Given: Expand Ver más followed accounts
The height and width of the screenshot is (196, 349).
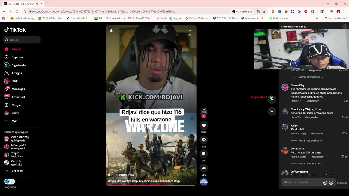Looking at the screenshot, I should point(17,171).
